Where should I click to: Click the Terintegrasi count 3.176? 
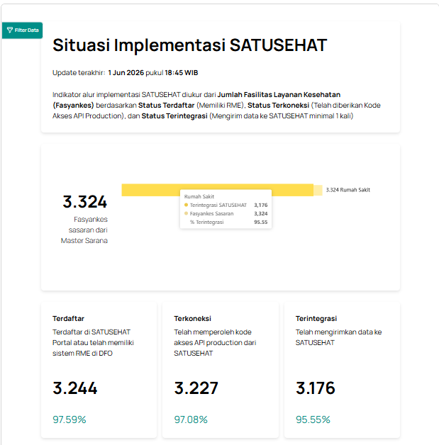pyautogui.click(x=316, y=388)
